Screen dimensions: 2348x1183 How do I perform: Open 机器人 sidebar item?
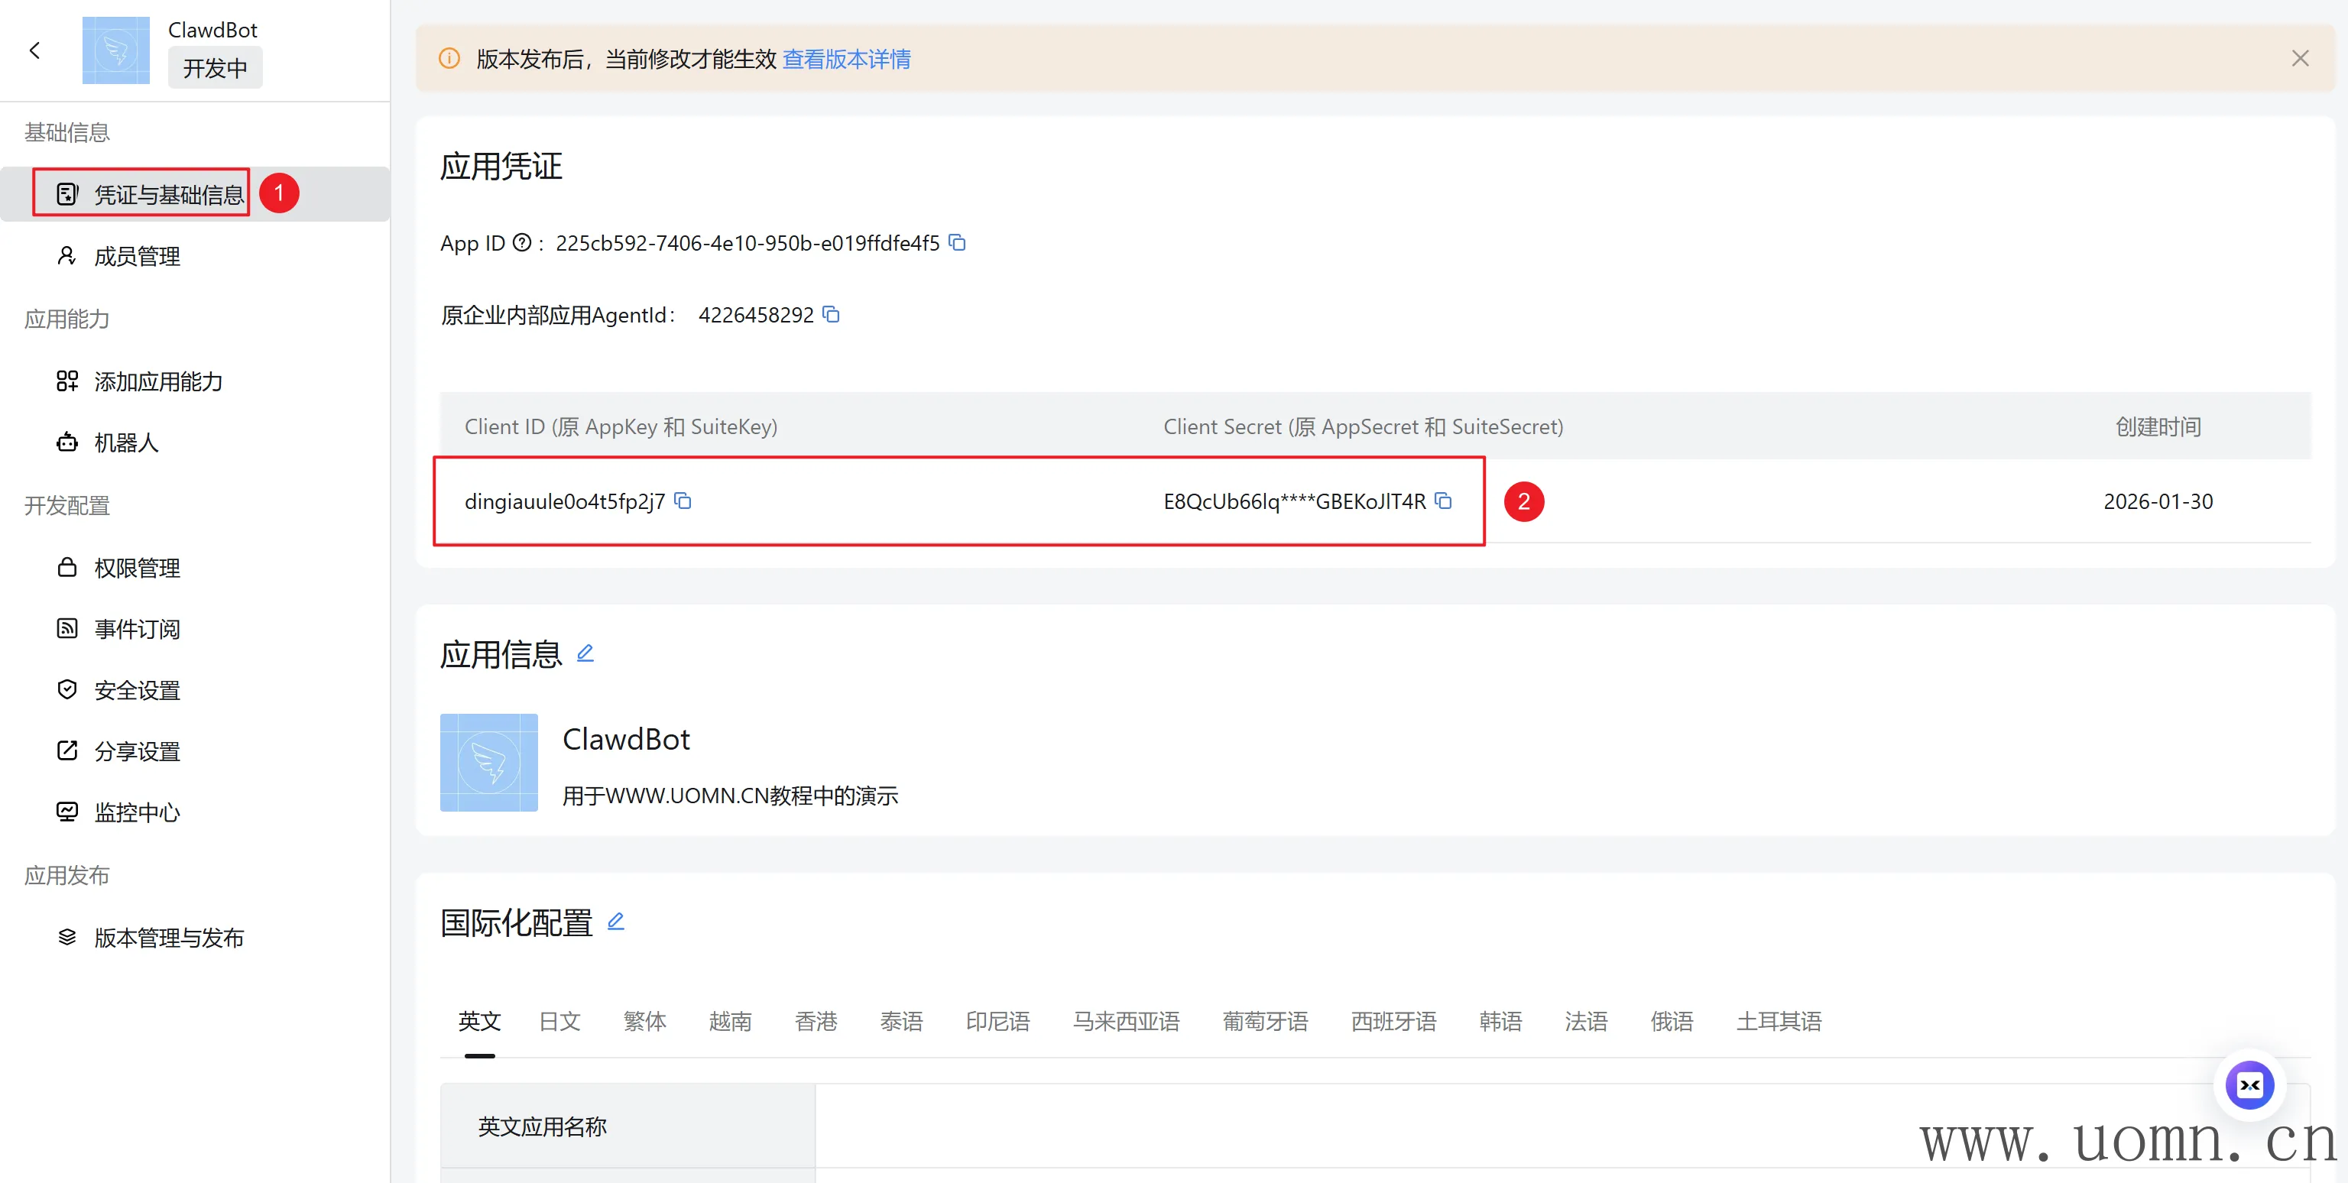click(126, 443)
